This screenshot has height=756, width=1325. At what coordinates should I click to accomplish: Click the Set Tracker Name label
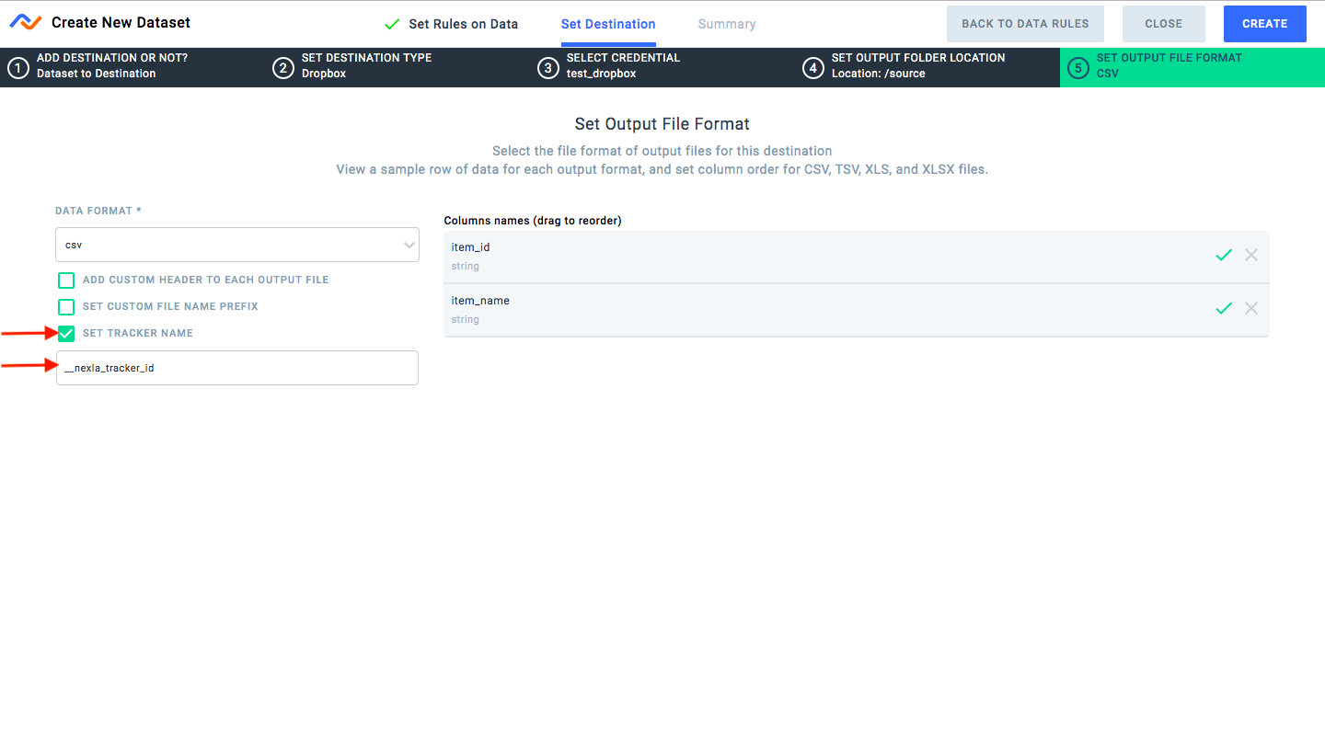point(138,333)
